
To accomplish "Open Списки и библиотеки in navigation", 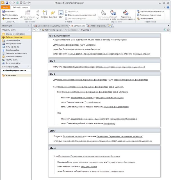I will click(16, 34).
